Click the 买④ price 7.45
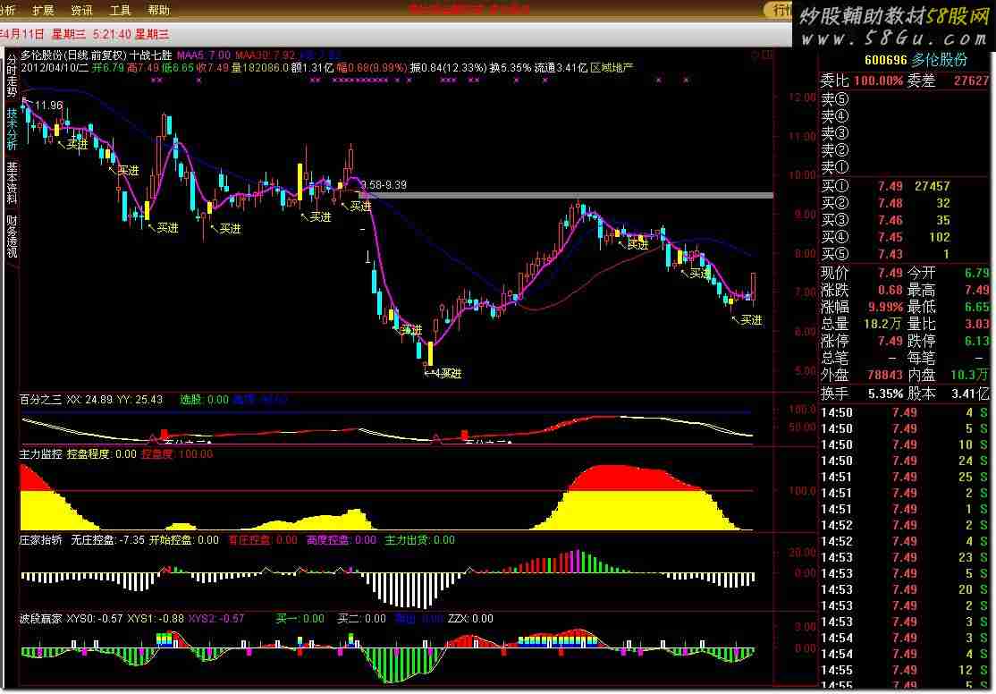The width and height of the screenshot is (996, 694). [890, 237]
